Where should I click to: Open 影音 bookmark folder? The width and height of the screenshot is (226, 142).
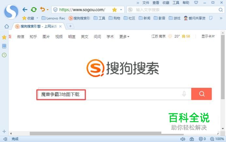coord(159,18)
